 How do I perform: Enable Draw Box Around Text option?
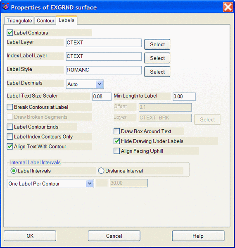tap(116, 131)
